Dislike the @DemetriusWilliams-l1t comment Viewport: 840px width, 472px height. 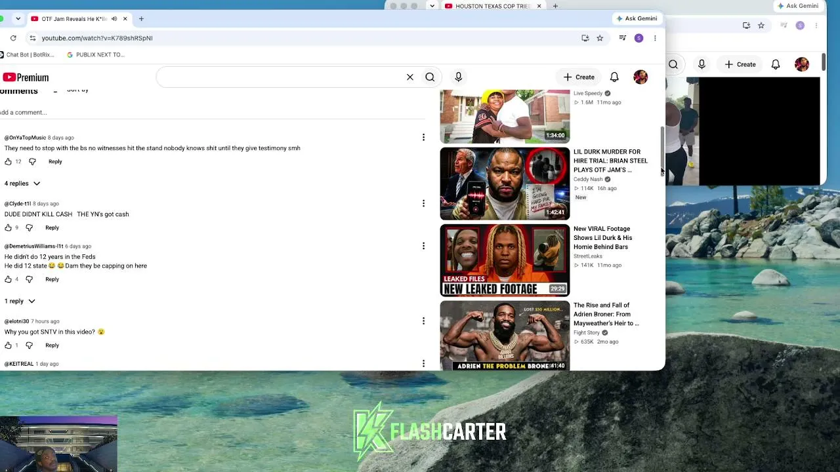pos(29,279)
